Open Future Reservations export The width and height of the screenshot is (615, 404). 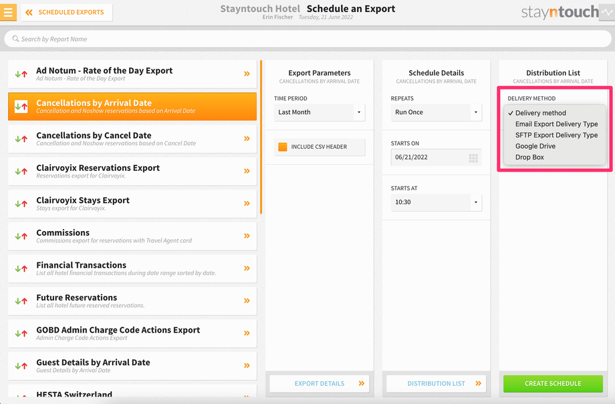click(132, 301)
